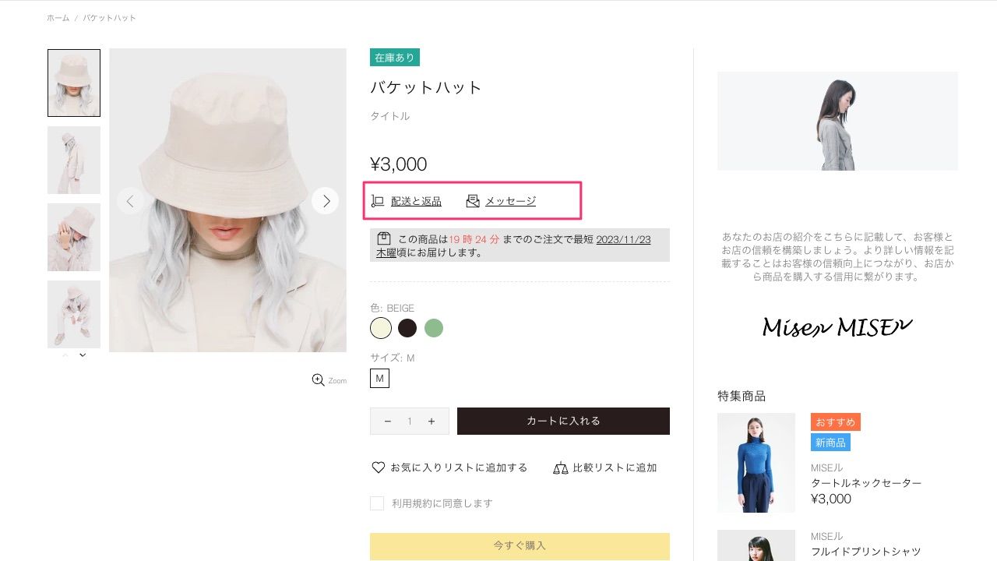The image size is (997, 561).
Task: Go to ホーム breadcrumb link
Action: (58, 18)
